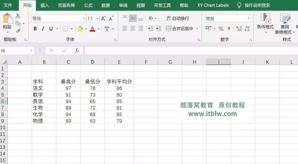The height and width of the screenshot is (164, 298).
Task: Open 条件格式 conditional formatting
Action: tap(265, 23)
